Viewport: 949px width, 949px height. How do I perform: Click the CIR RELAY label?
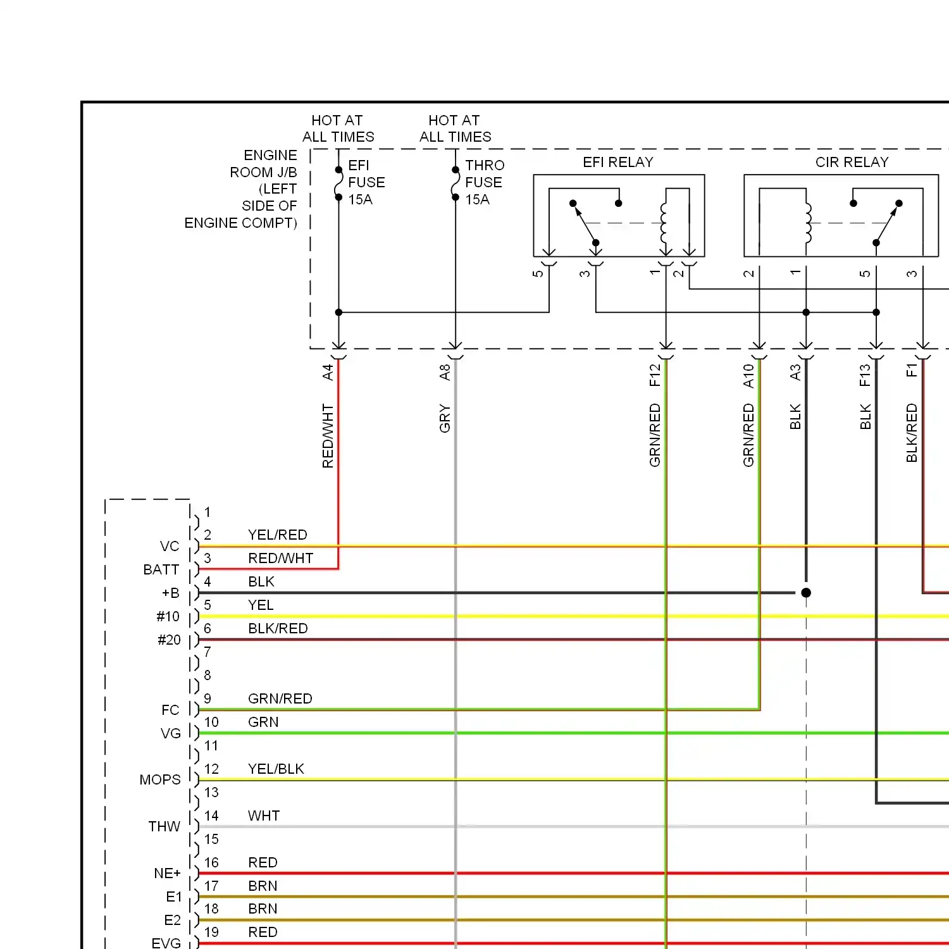coord(852,163)
